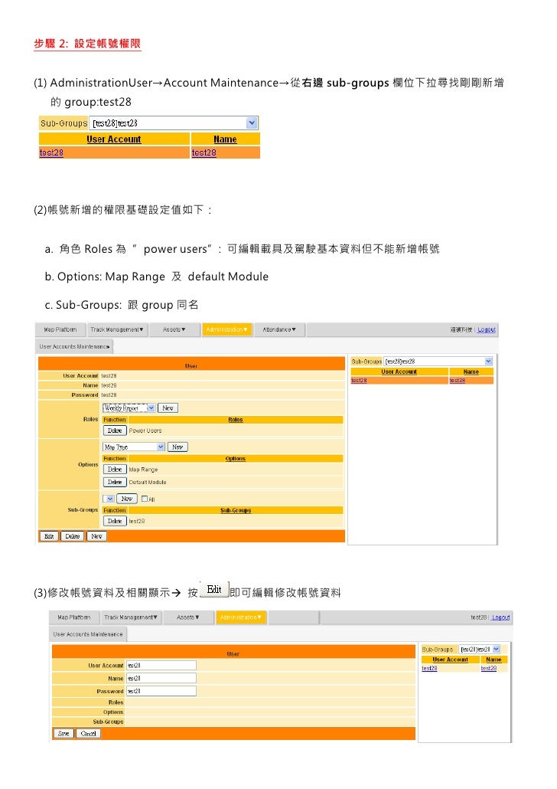Image resolution: width=557 pixels, height=789 pixels.
Task: Click Name header right of the Weekly Report form
Action: click(x=471, y=372)
